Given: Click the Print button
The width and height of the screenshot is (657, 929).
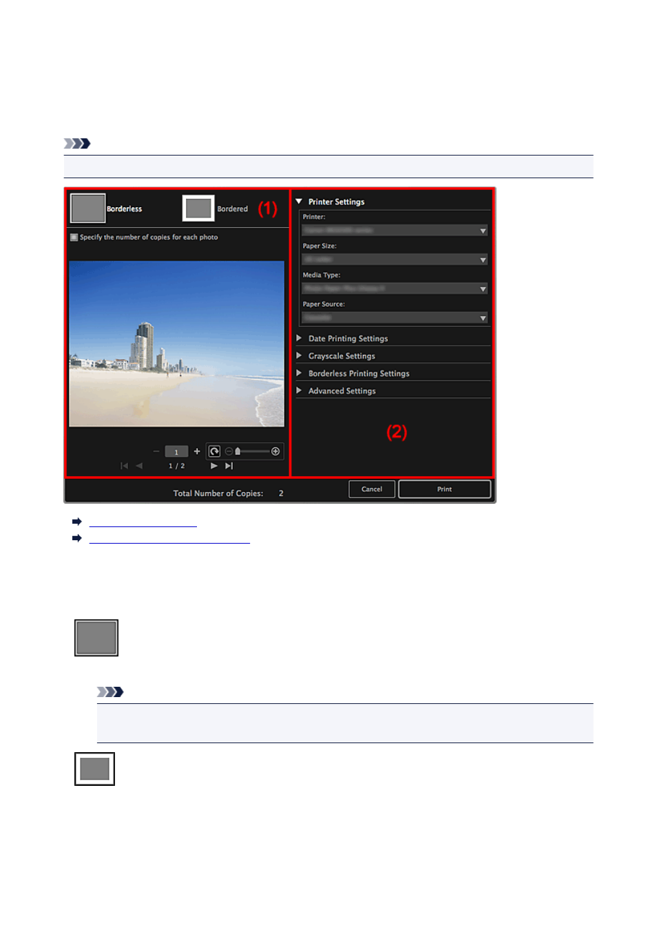Looking at the screenshot, I should [444, 489].
